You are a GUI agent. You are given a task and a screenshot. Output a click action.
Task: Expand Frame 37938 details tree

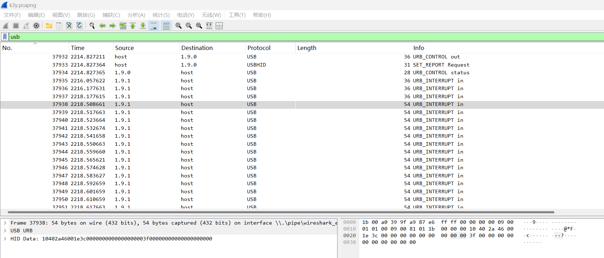pos(5,223)
